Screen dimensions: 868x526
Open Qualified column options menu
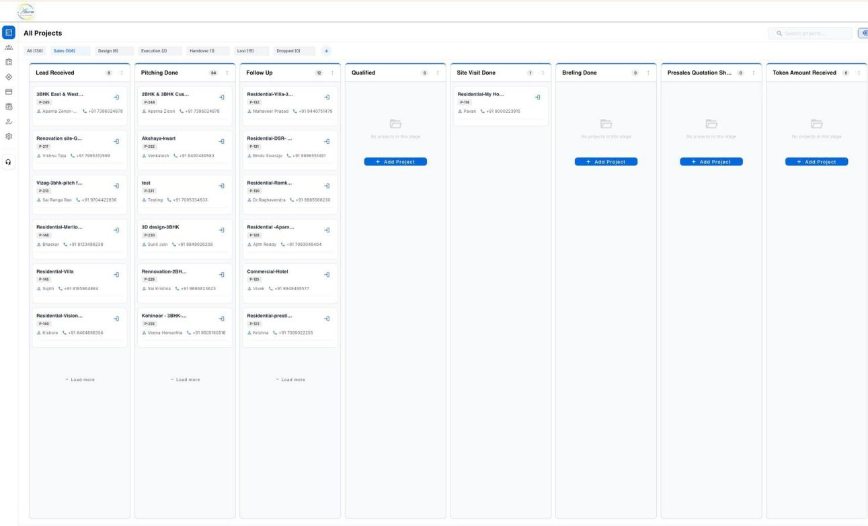click(438, 73)
